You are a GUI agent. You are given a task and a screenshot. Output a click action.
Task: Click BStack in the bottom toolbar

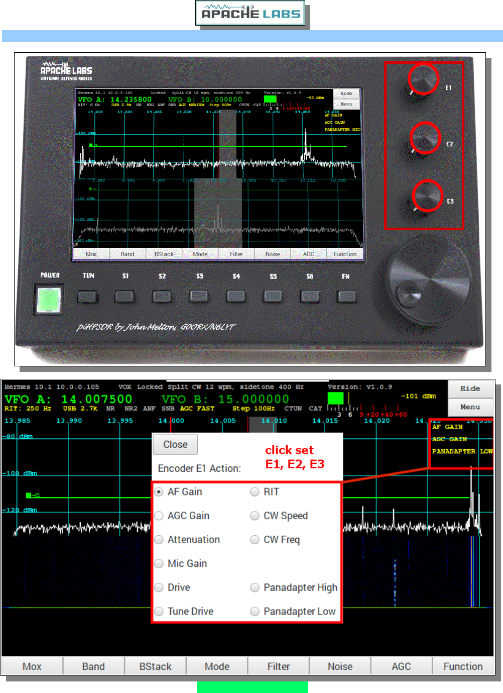click(x=155, y=666)
